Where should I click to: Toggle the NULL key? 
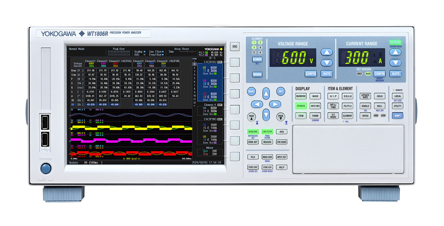point(380,106)
